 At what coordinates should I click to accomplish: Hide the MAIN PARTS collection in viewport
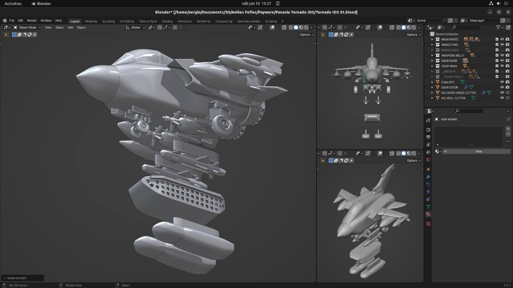(502, 39)
